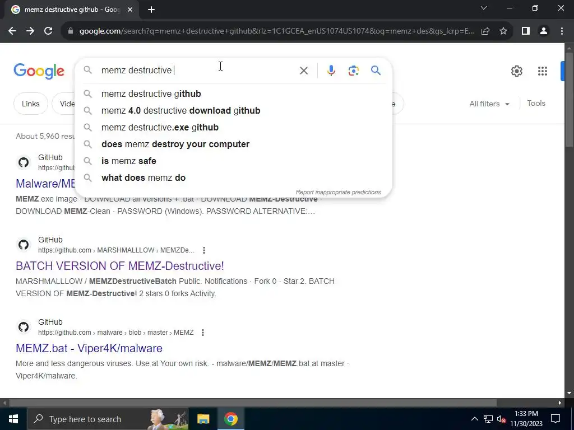The image size is (574, 430).
Task: Expand the All filters dropdown
Action: coord(489,104)
